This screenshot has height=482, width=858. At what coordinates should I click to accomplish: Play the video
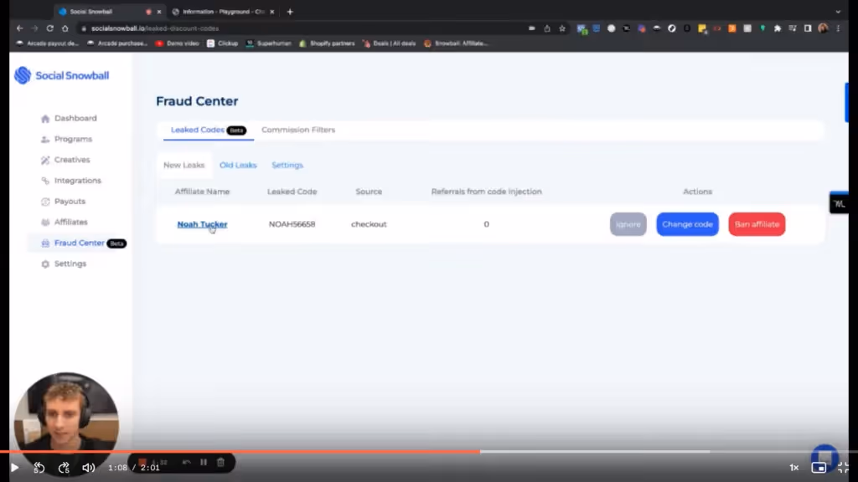click(x=15, y=468)
